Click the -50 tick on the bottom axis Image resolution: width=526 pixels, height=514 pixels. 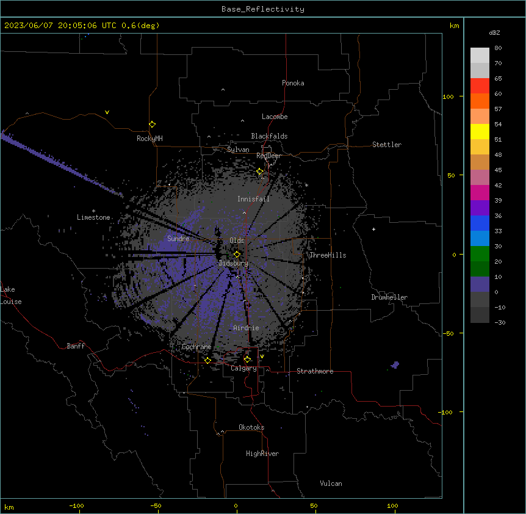click(x=156, y=505)
